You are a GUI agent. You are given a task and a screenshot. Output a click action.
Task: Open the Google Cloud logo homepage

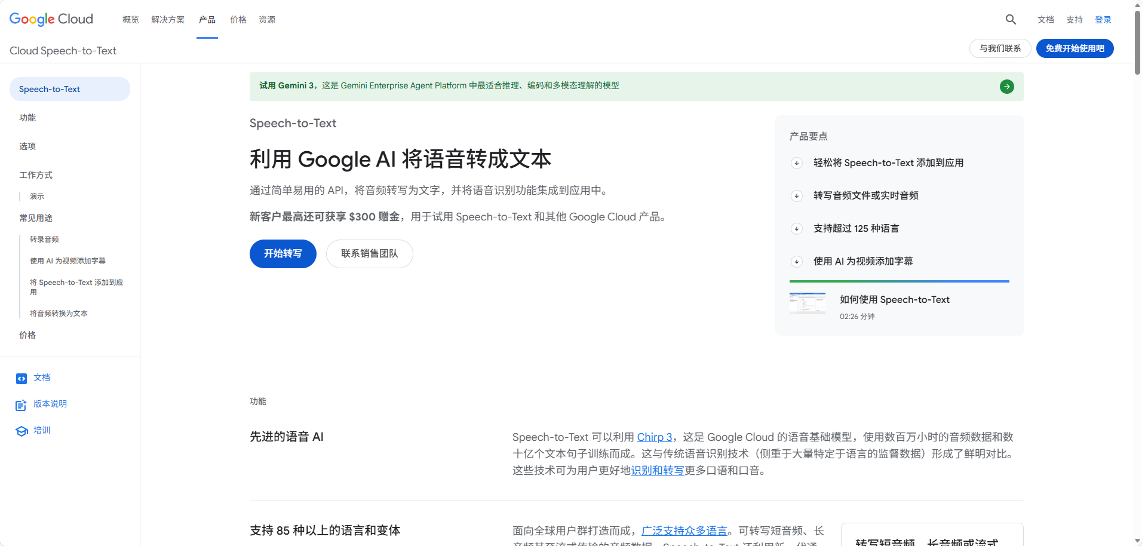coord(51,19)
